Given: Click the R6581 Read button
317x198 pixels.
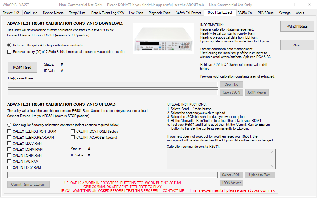Looking at the screenshot, I should (x=22, y=67).
